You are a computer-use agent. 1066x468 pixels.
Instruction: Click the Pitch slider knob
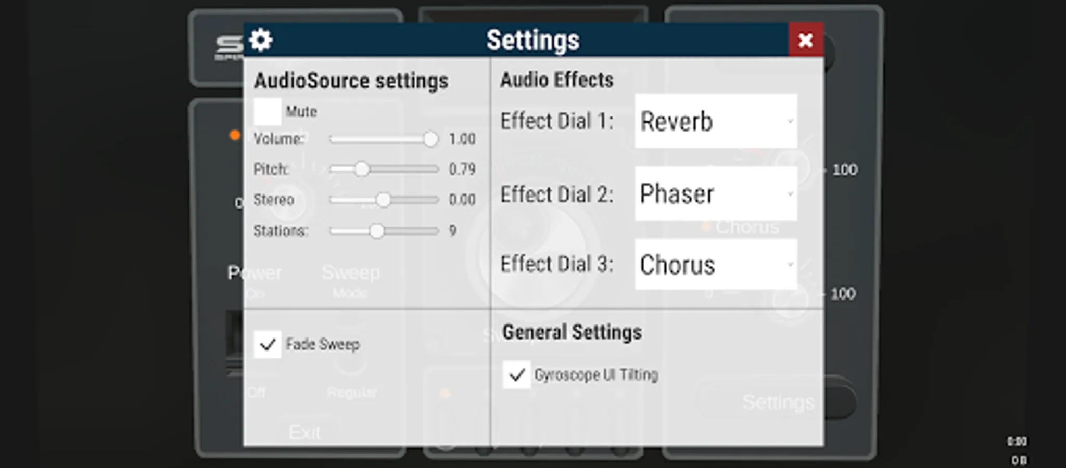361,169
